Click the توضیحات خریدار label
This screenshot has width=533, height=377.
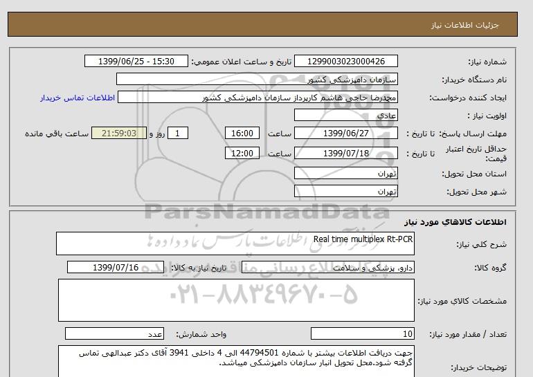479,367
